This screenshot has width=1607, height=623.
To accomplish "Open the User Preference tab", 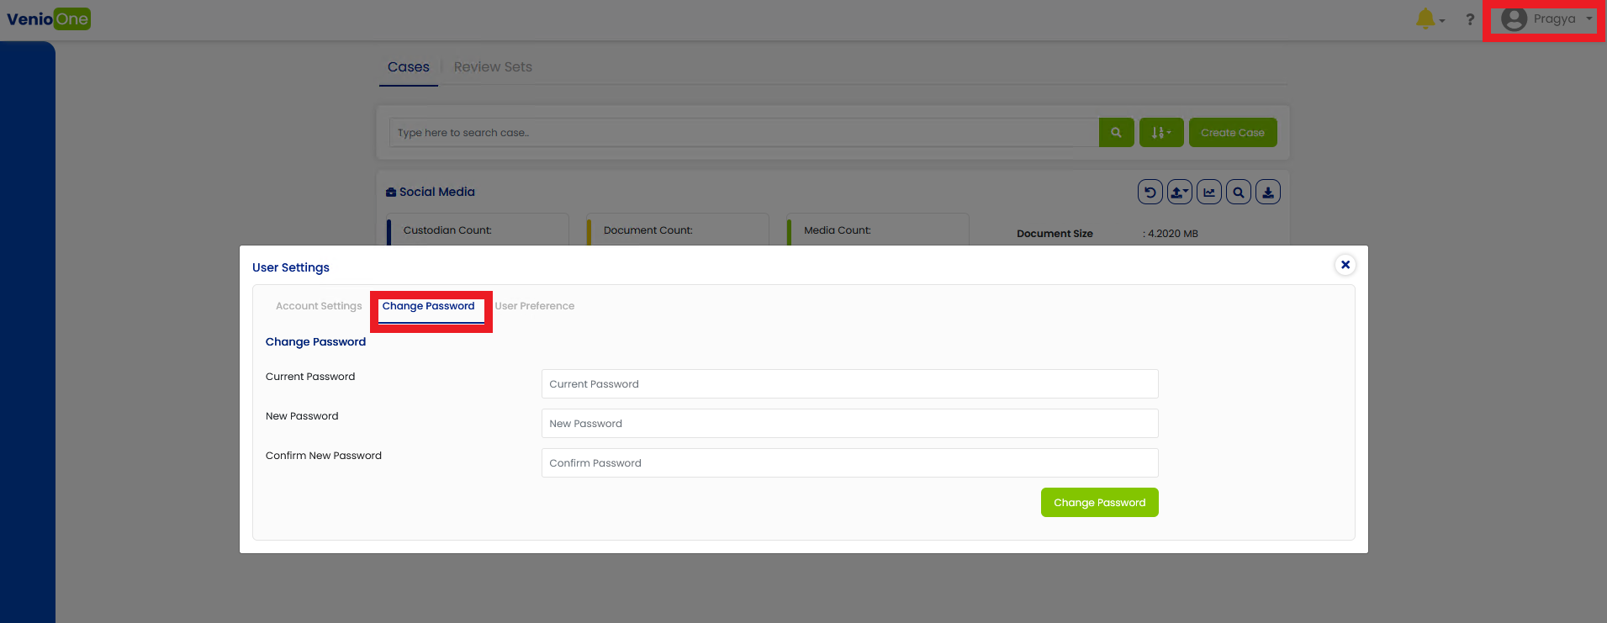I will [x=535, y=306].
